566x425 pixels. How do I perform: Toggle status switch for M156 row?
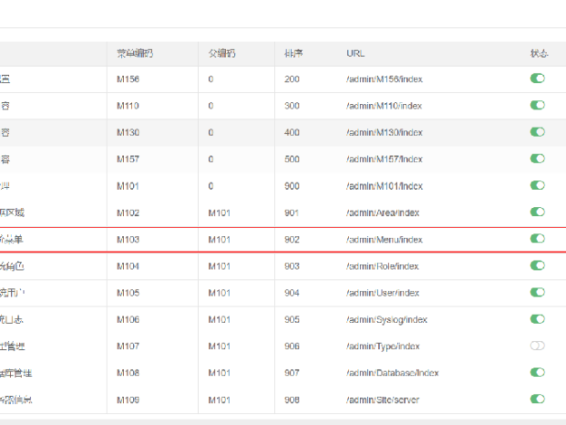[x=538, y=80]
